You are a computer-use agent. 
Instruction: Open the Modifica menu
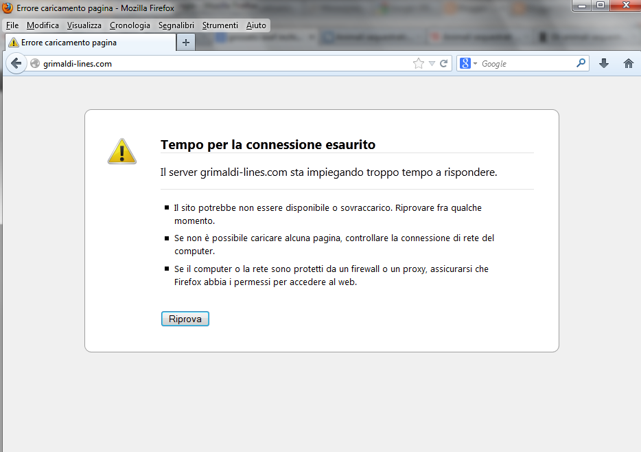pos(43,25)
